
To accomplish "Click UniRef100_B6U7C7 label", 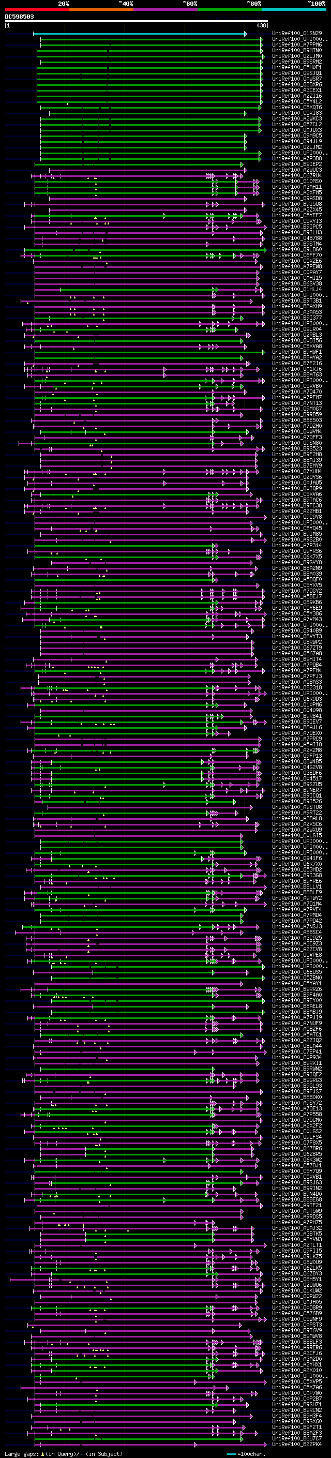I will pos(297,1438).
